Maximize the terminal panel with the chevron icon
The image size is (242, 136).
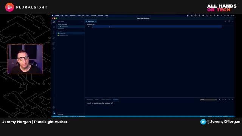[229, 100]
